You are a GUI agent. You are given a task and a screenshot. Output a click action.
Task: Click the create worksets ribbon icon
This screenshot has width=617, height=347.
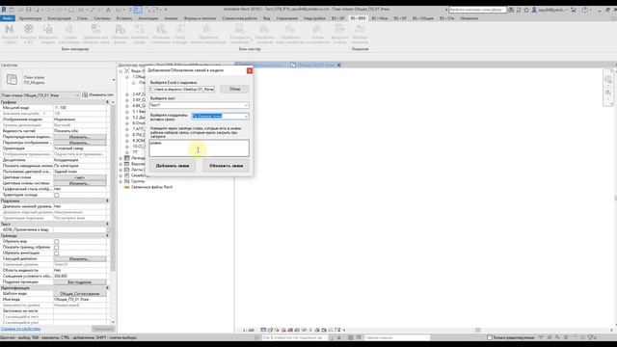coord(69,30)
